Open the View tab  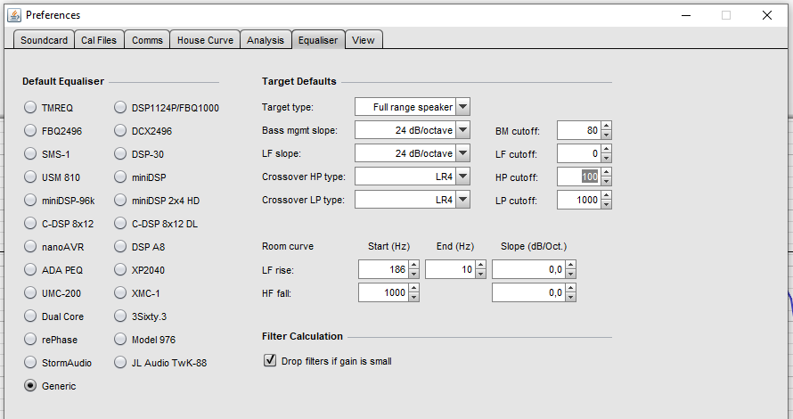click(x=364, y=40)
